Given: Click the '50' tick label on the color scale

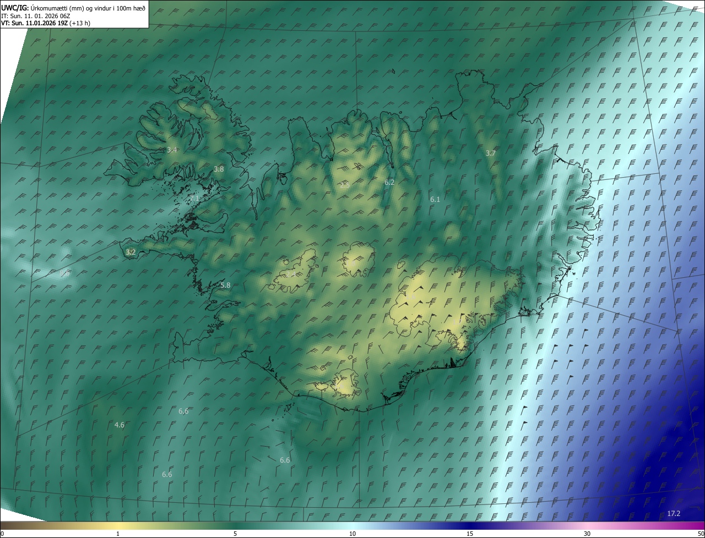Looking at the screenshot, I should (x=701, y=534).
